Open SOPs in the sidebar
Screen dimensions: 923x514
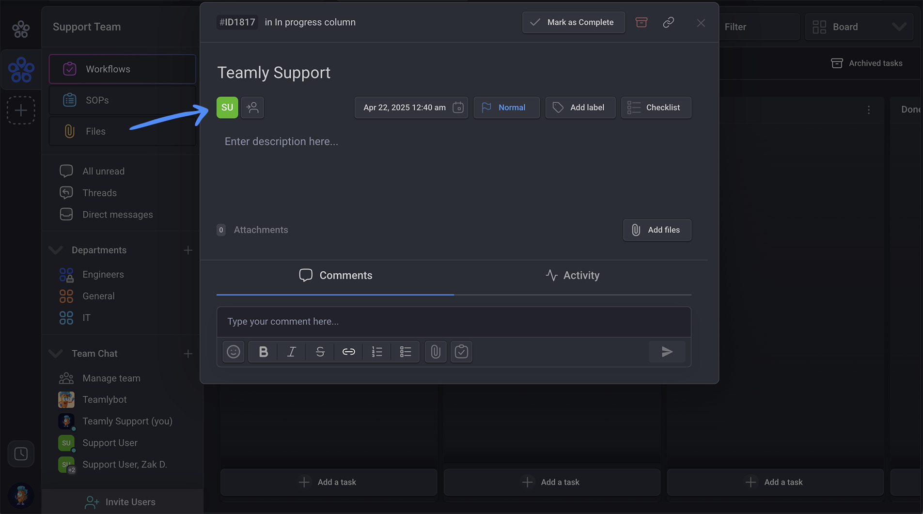click(123, 100)
